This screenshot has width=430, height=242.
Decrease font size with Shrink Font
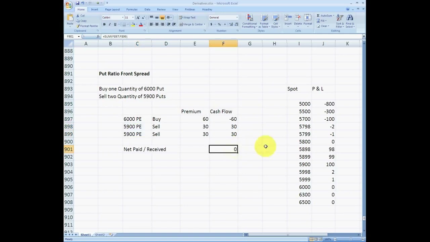pos(143,17)
